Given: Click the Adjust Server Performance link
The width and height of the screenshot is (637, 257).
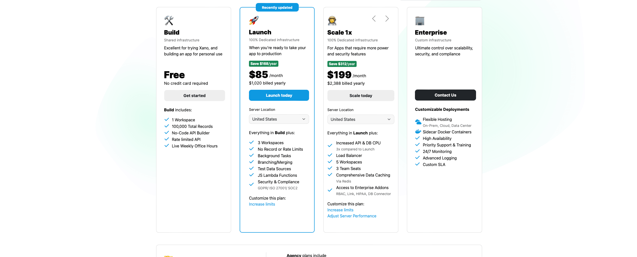Looking at the screenshot, I should [352, 216].
